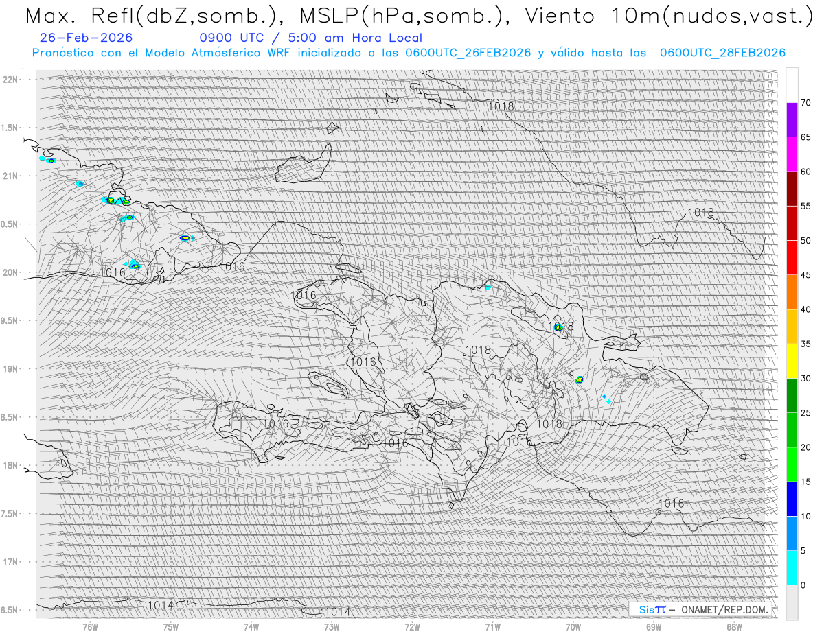The image size is (824, 636).
Task: Choose the dark blue 10–15 dBZ segment
Action: 792,499
